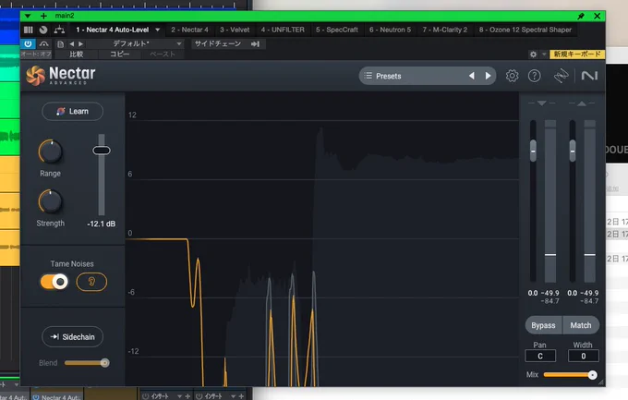Click the output meter up-triangle icon
Image resolution: width=628 pixels, height=400 pixels.
coord(582,103)
